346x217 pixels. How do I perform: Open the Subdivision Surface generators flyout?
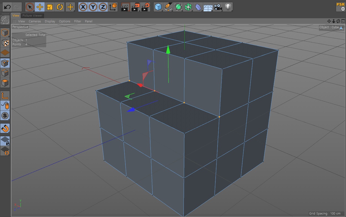[178, 7]
